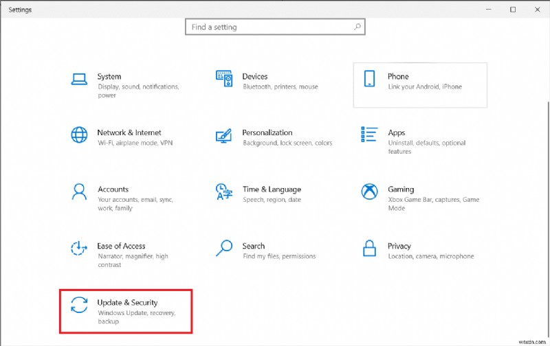Image resolution: width=550 pixels, height=346 pixels.
Task: Select the Network & Internet globe icon
Action: pos(79,135)
